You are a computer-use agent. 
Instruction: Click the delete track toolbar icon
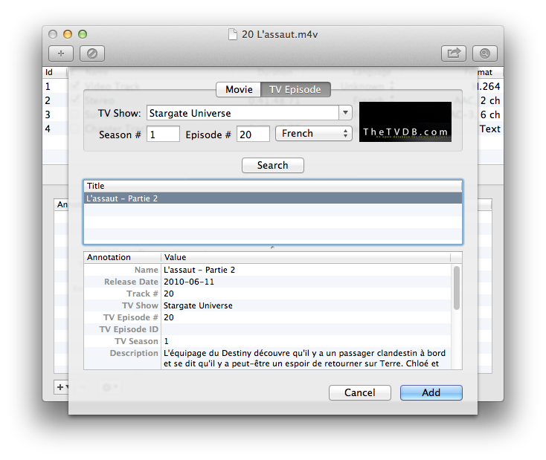click(x=92, y=54)
